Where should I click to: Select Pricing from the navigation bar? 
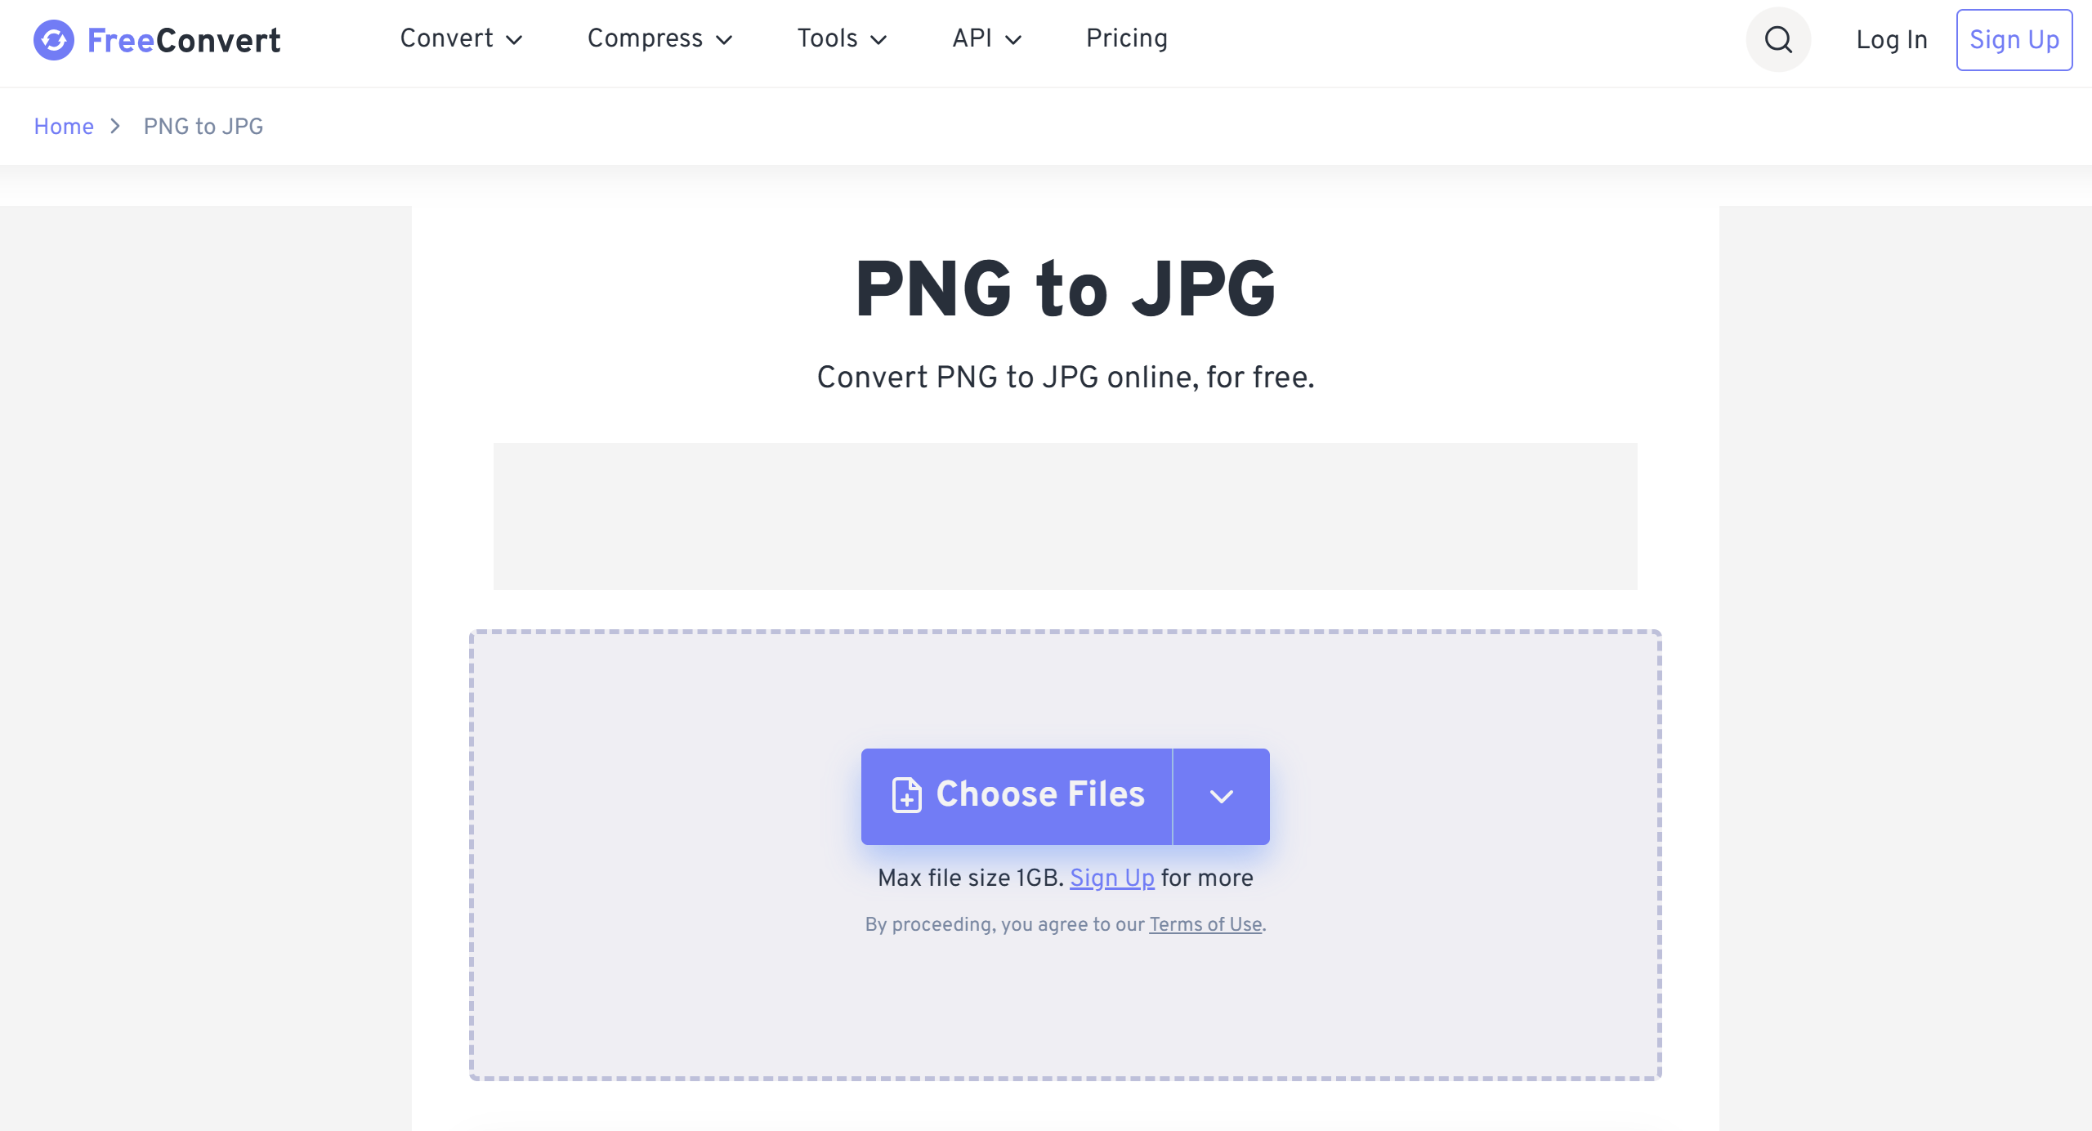(1127, 38)
